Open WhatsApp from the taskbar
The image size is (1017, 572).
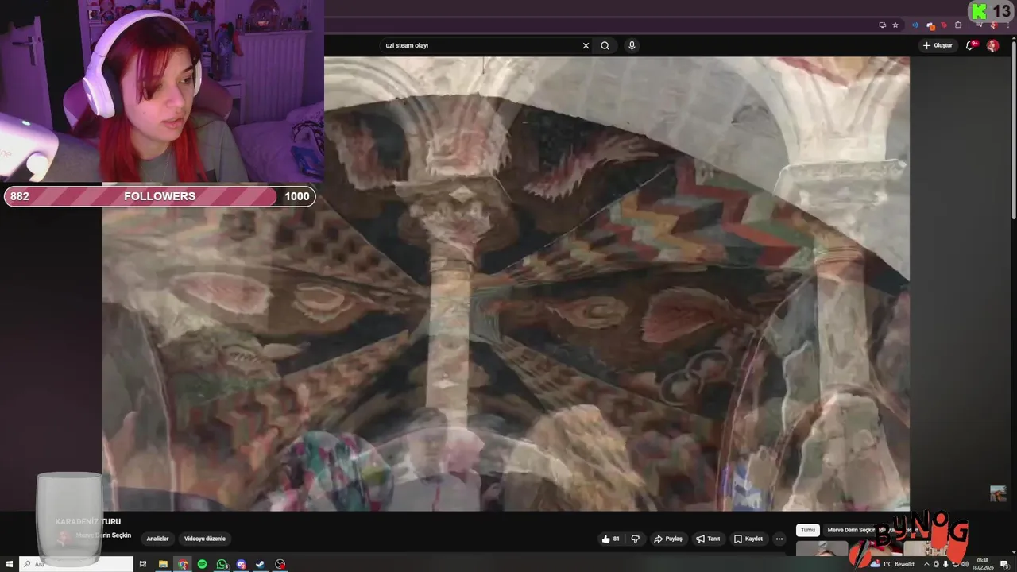(222, 564)
